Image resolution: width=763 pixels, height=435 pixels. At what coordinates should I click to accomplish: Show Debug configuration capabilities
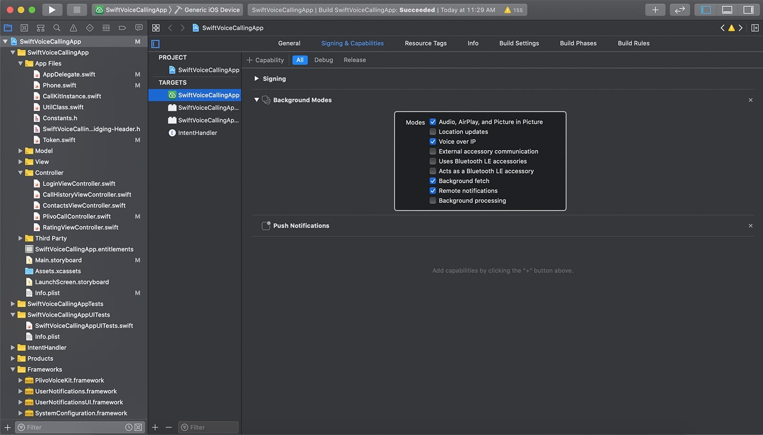pyautogui.click(x=324, y=60)
